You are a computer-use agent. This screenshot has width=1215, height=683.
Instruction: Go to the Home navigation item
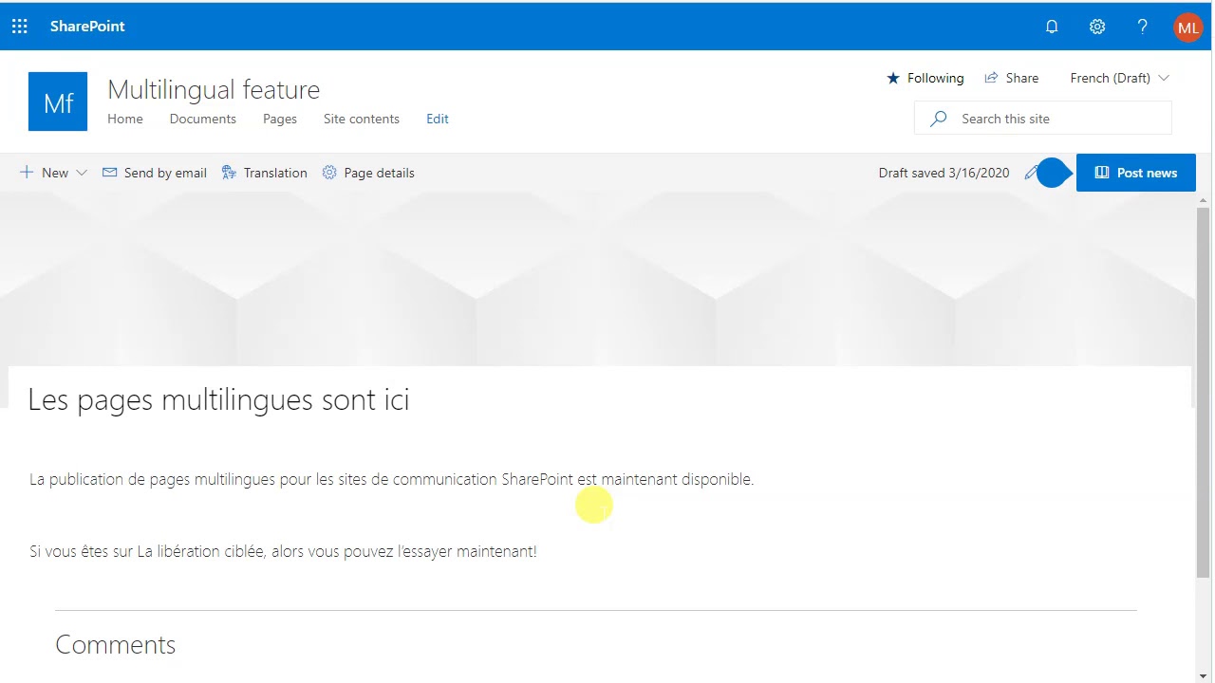pos(125,119)
